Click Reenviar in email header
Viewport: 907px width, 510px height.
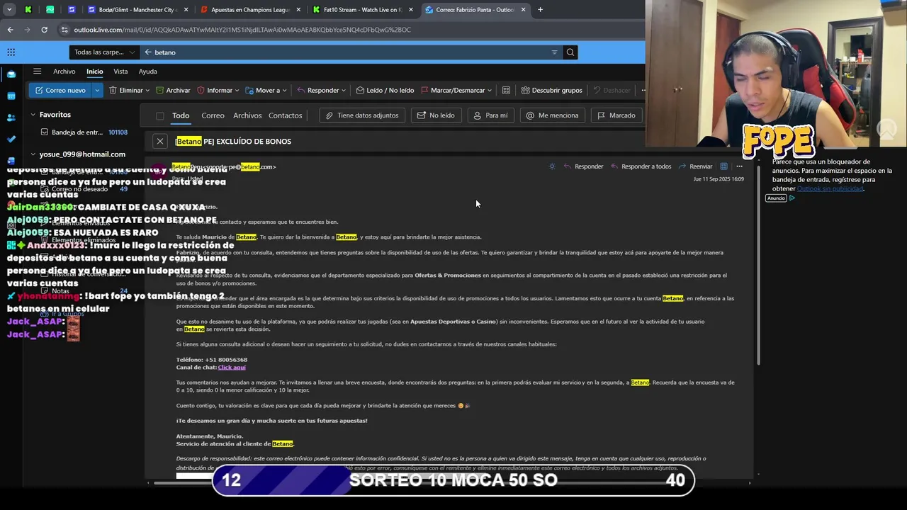(695, 166)
